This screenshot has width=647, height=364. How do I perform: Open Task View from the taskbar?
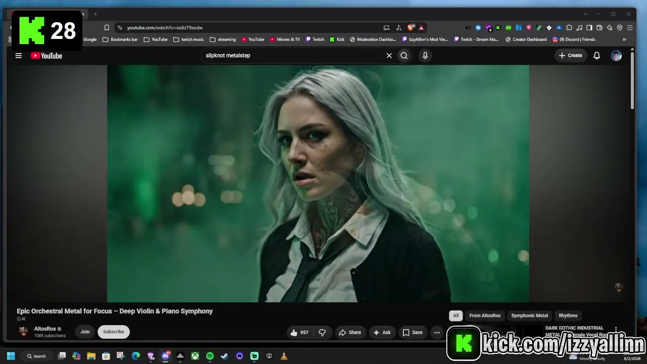point(62,356)
